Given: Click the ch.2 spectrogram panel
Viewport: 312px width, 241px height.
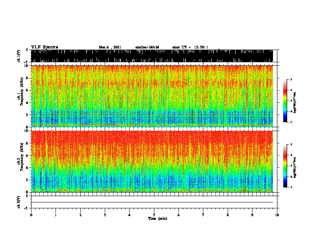Looking at the screenshot, I should pyautogui.click(x=152, y=161).
